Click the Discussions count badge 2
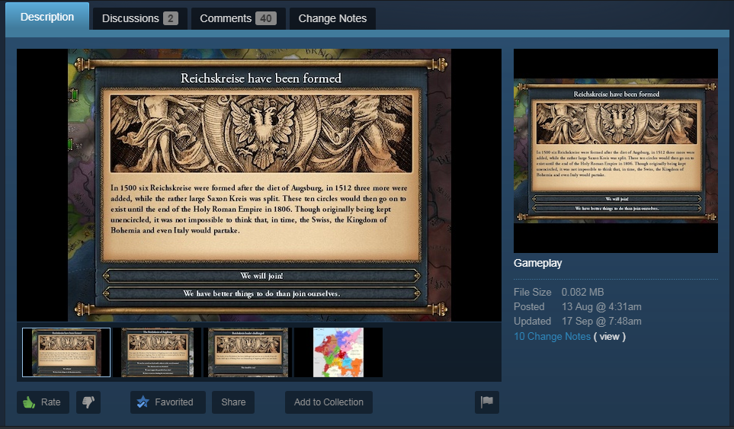Screen dimensions: 734x429 coord(171,19)
